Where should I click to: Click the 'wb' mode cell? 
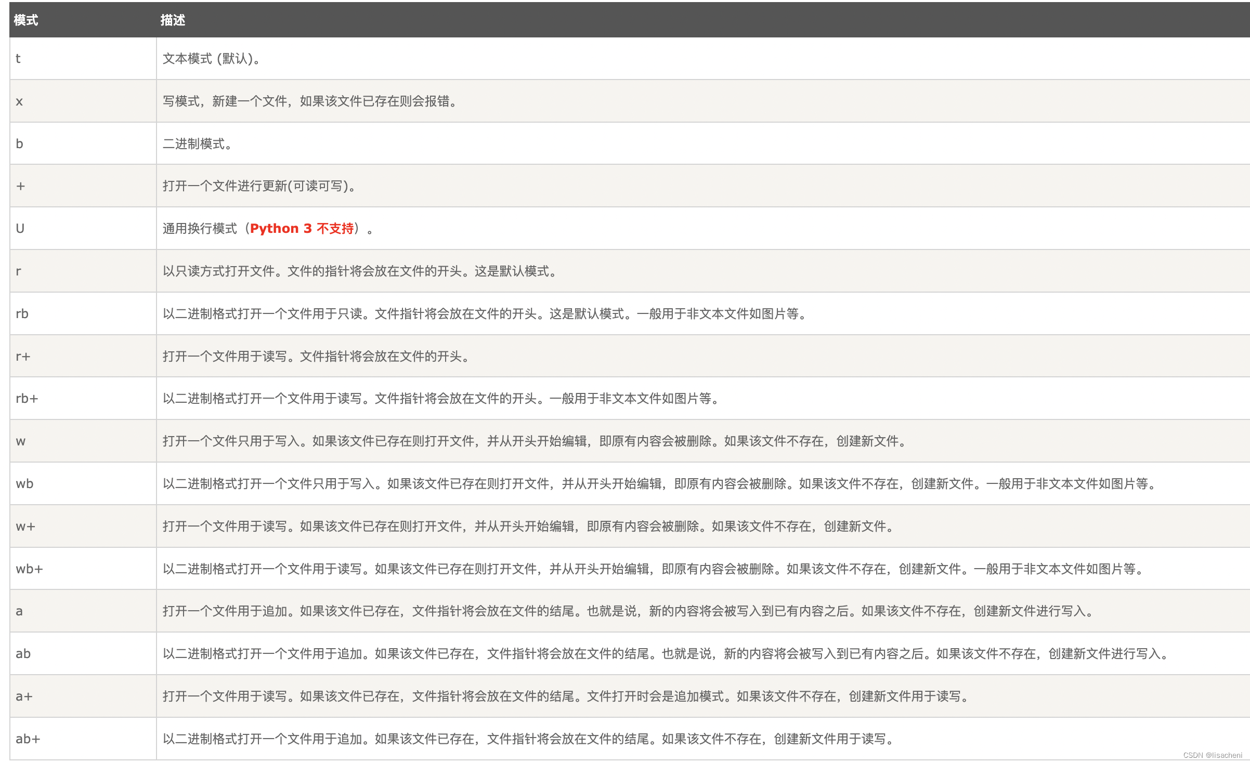[x=25, y=484]
